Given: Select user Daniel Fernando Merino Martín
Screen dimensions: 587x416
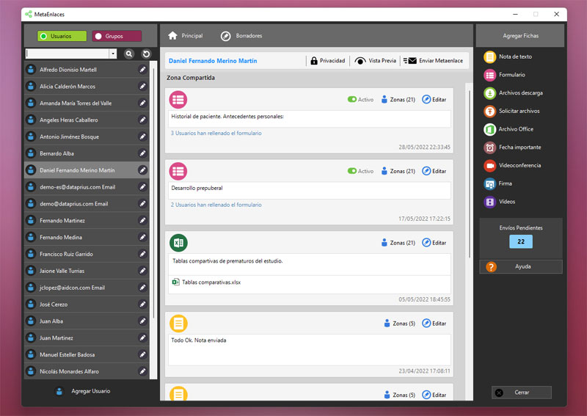Looking at the screenshot, I should tap(87, 170).
